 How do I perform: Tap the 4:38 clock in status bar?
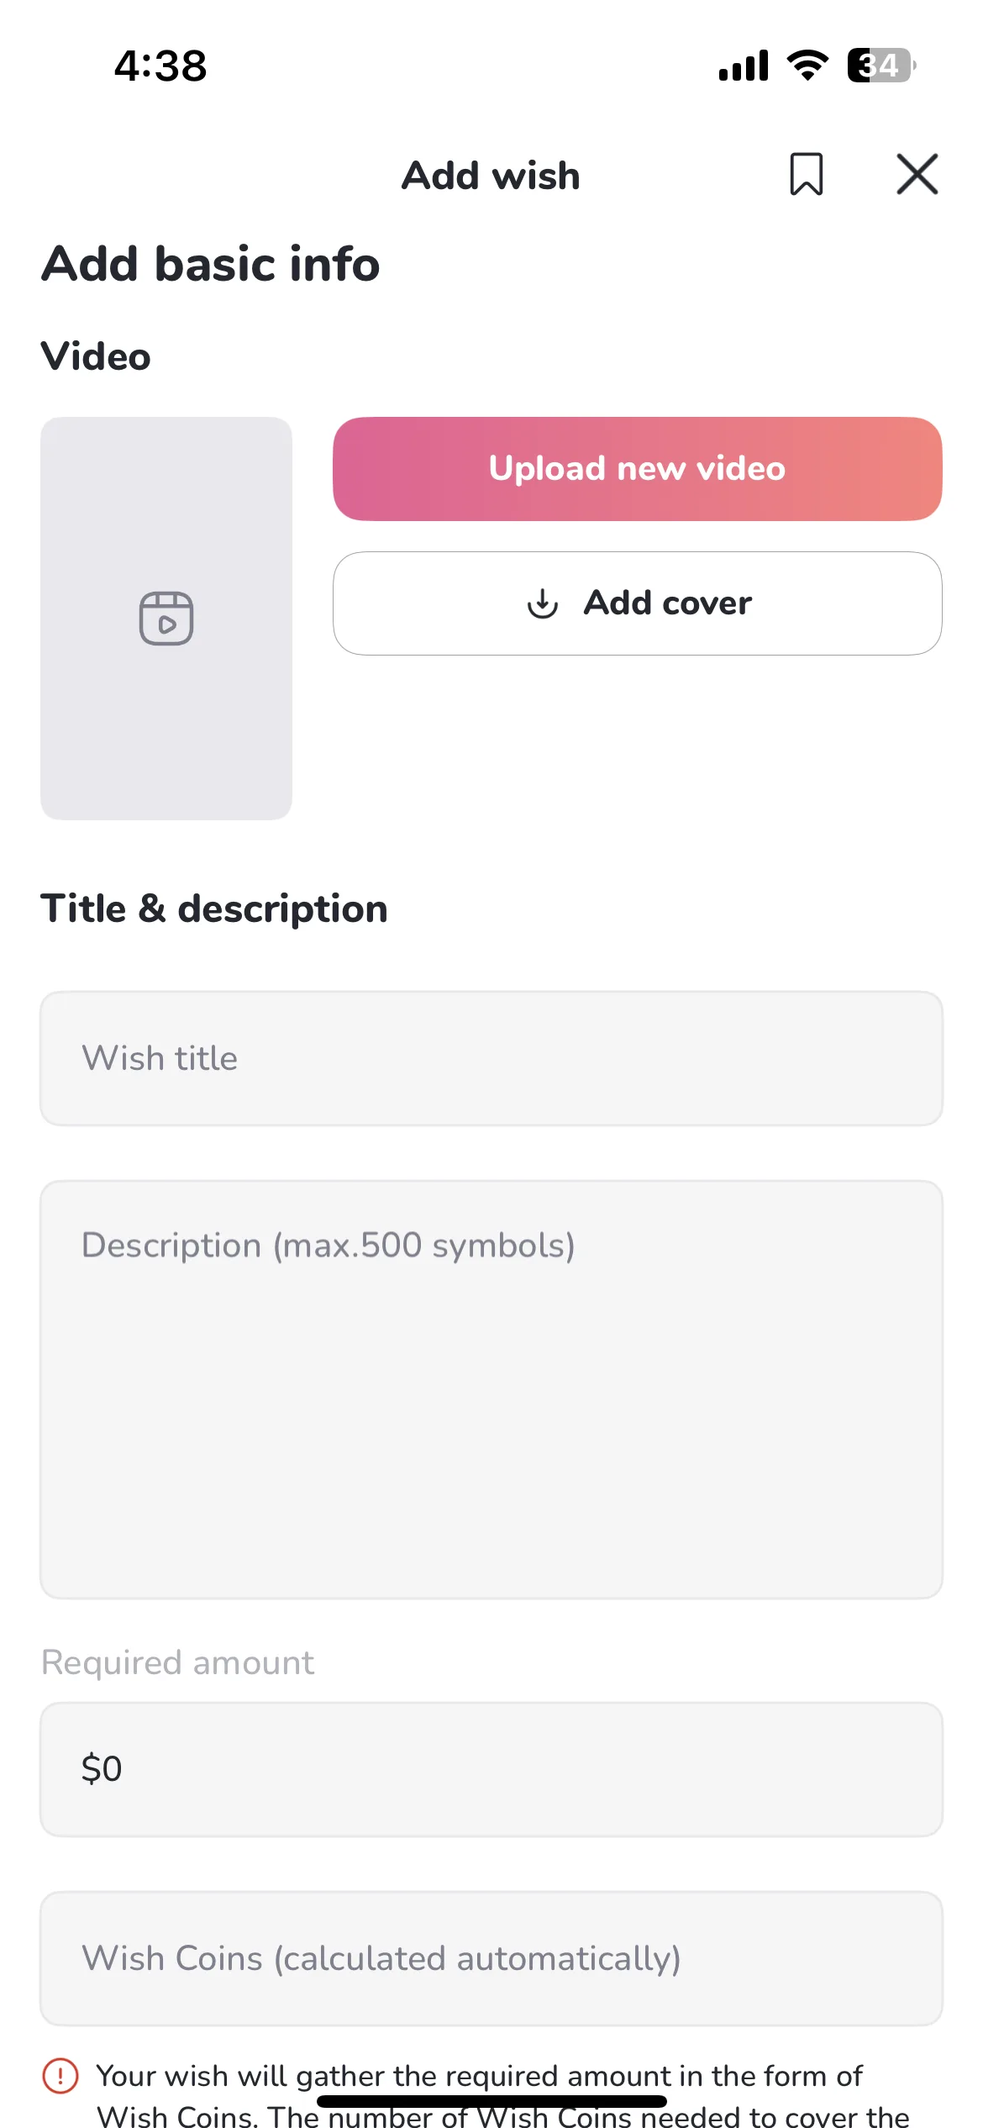pos(160,66)
